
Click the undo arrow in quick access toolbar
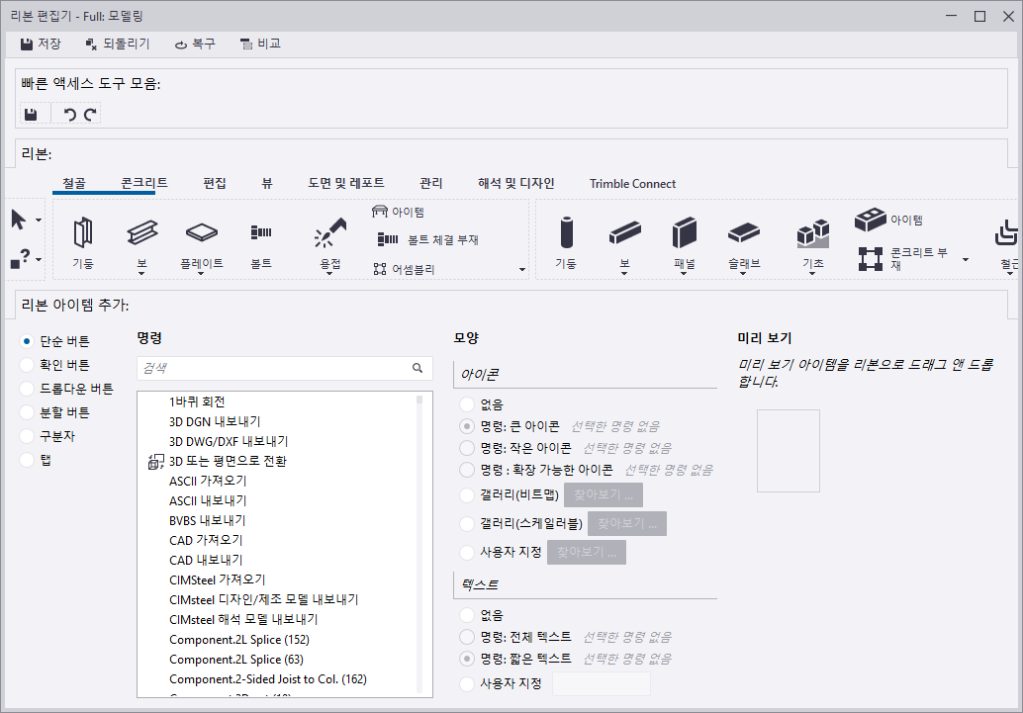click(69, 115)
